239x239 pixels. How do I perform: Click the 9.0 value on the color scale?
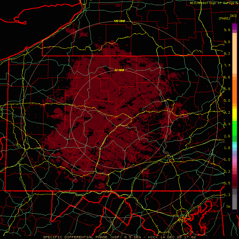227,42
